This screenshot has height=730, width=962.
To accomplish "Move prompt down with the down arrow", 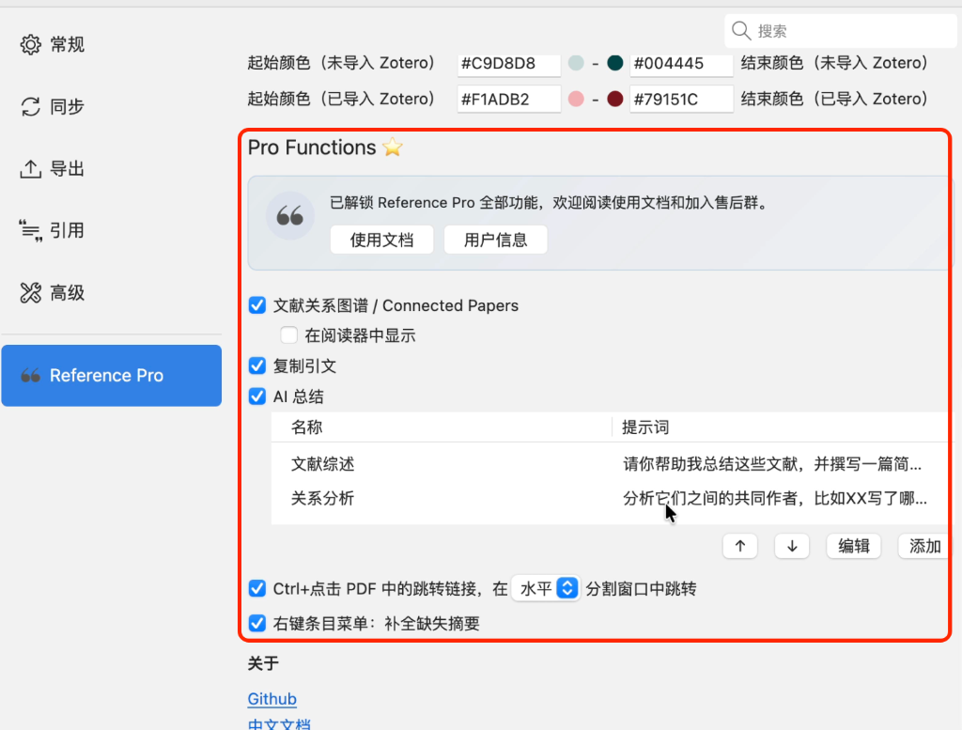I will pyautogui.click(x=792, y=546).
